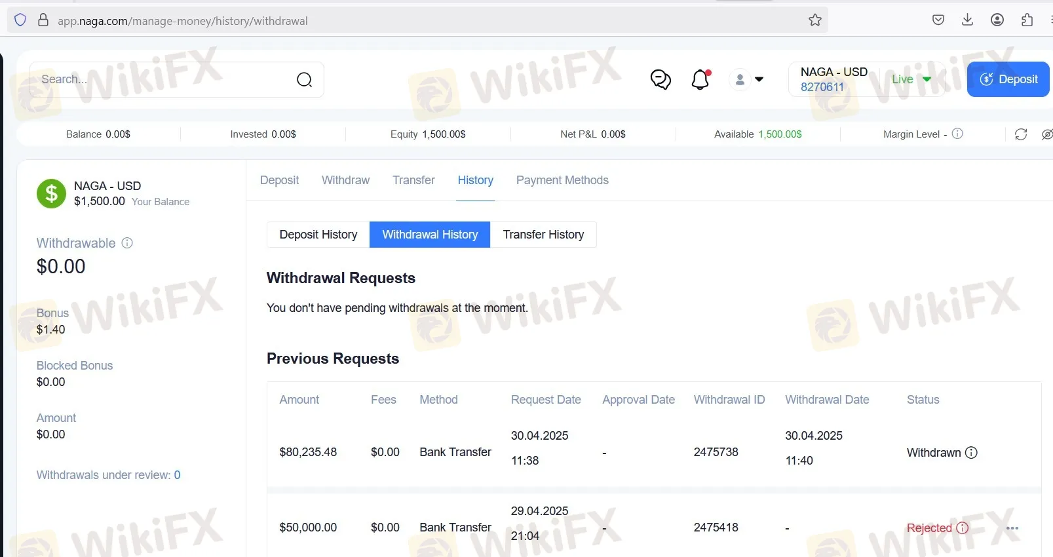Image resolution: width=1053 pixels, height=557 pixels.
Task: Click the balance refresh icon
Action: [x=1021, y=134]
